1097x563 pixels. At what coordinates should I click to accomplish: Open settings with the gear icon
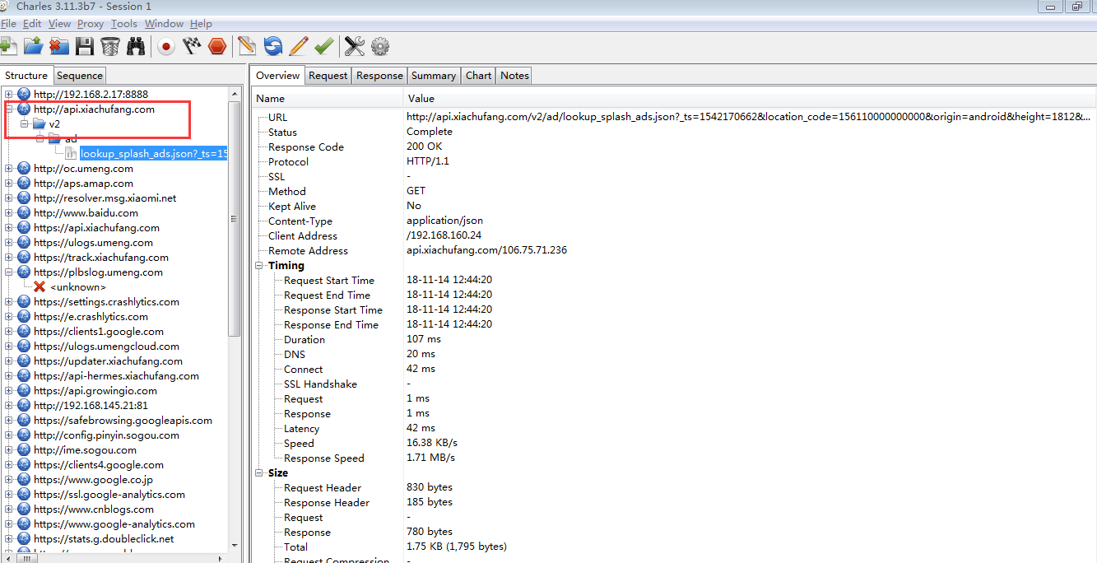pyautogui.click(x=380, y=46)
